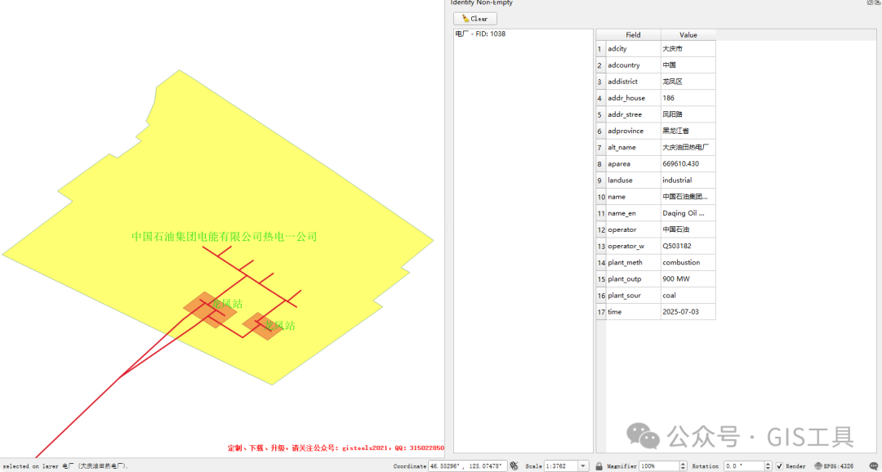The image size is (882, 472).
Task: Increase the Rotation value with up arrow
Action: (768, 464)
